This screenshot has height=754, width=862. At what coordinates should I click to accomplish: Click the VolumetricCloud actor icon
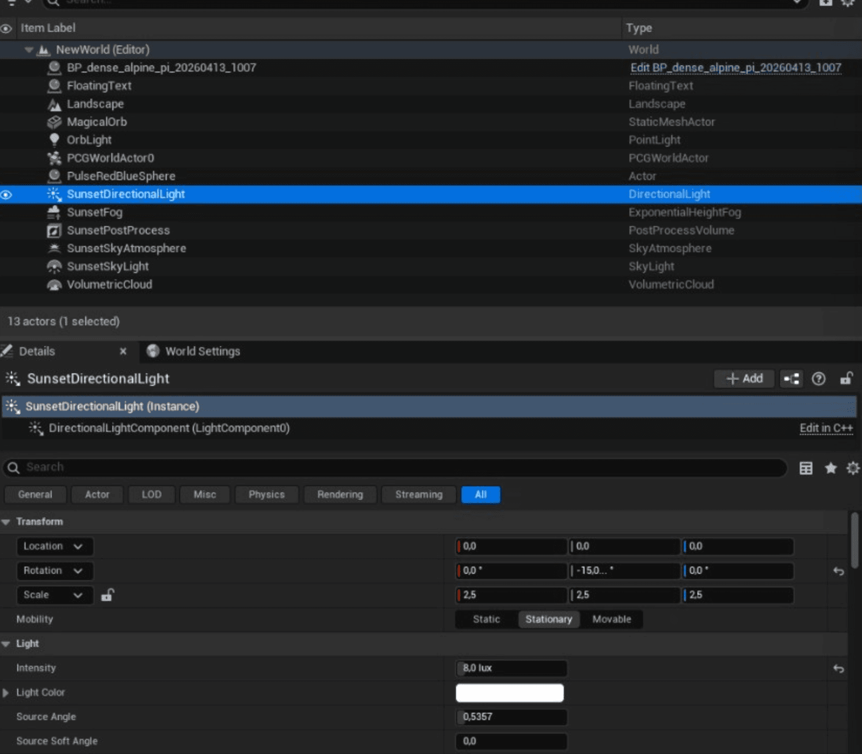(x=54, y=285)
